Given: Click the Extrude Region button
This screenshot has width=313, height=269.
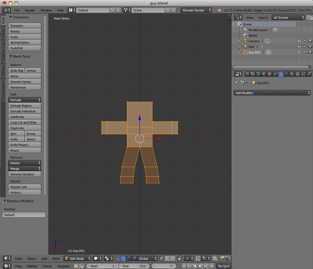Looking at the screenshot, I should [x=24, y=105].
